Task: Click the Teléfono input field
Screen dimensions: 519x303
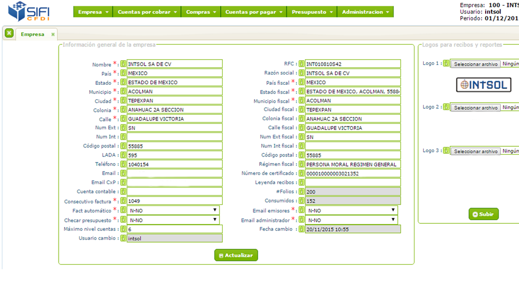Action: click(175, 164)
